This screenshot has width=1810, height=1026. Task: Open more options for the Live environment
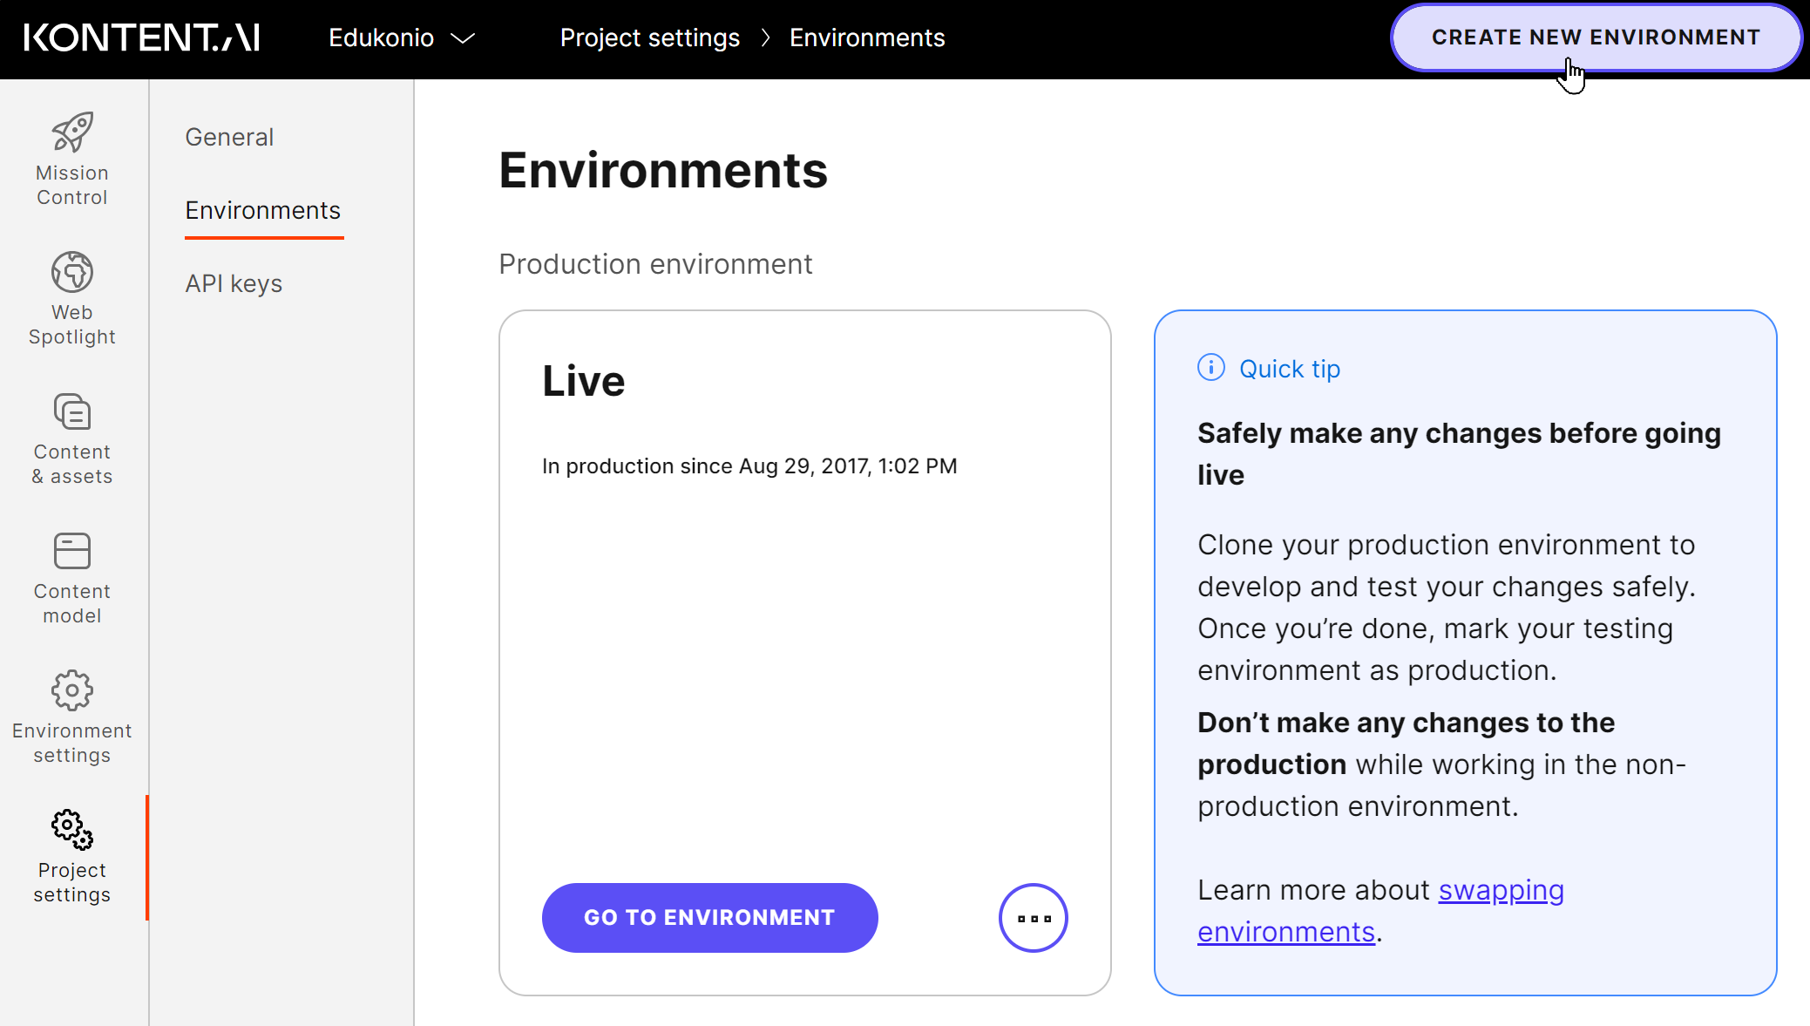point(1033,917)
